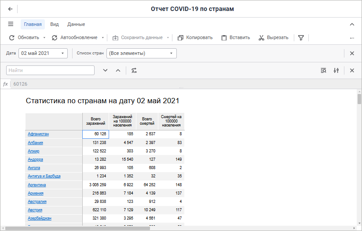
Task: Toggle the match case search icon
Action: (134, 70)
